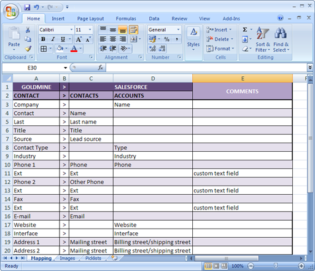Toggle Bold formatting
The height and width of the screenshot is (271, 315).
pyautogui.click(x=43, y=39)
